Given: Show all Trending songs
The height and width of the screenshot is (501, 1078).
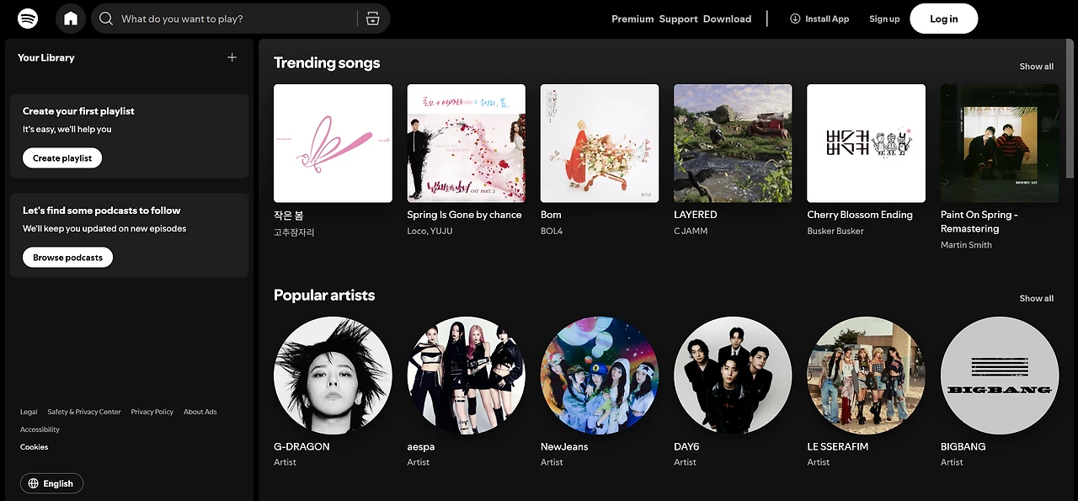Looking at the screenshot, I should [1036, 67].
